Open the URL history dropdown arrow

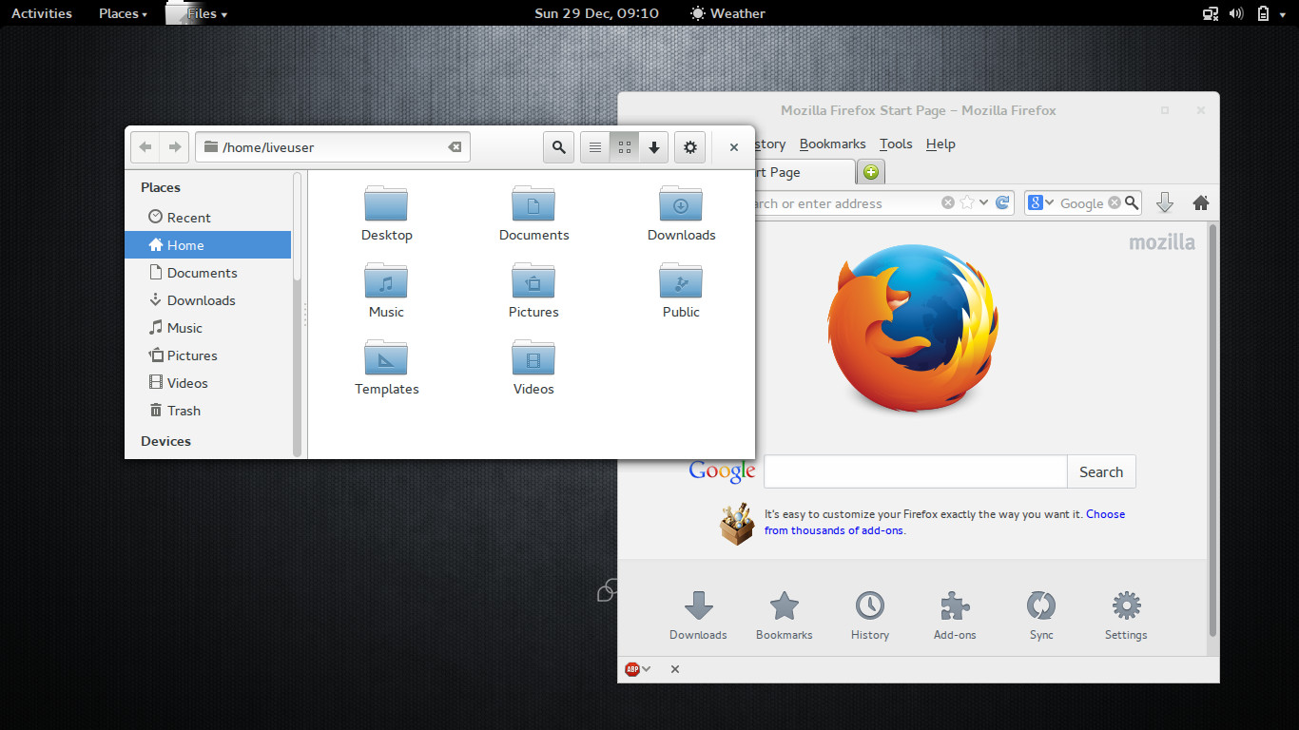point(983,202)
